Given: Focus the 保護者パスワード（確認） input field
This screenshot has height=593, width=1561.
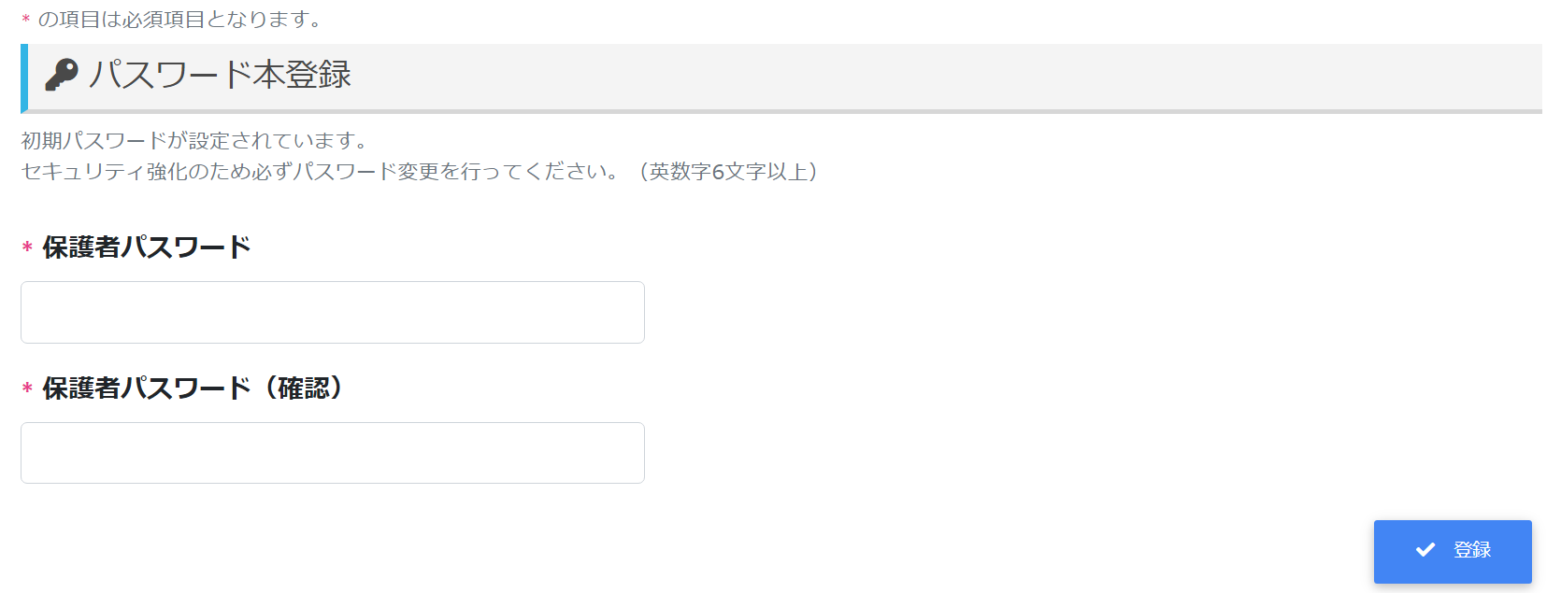Looking at the screenshot, I should 332,453.
